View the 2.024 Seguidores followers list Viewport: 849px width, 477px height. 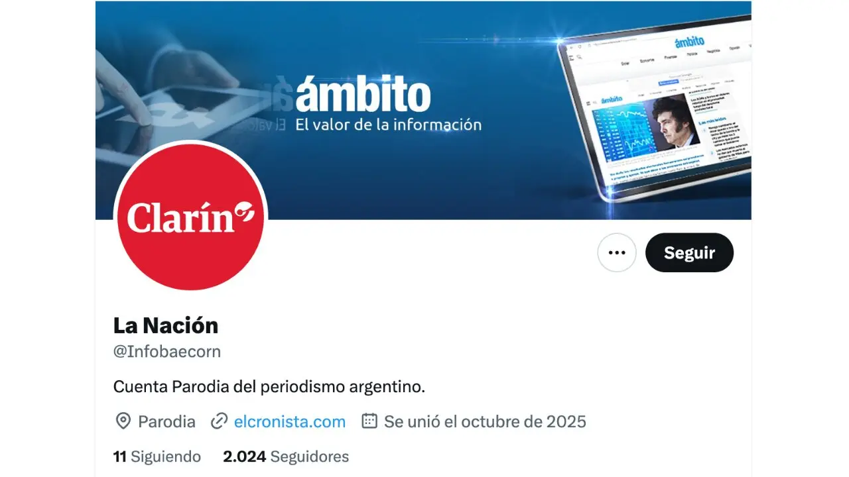(286, 456)
